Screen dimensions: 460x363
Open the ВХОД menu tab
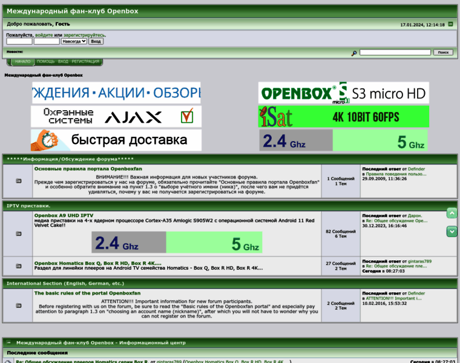pos(63,62)
